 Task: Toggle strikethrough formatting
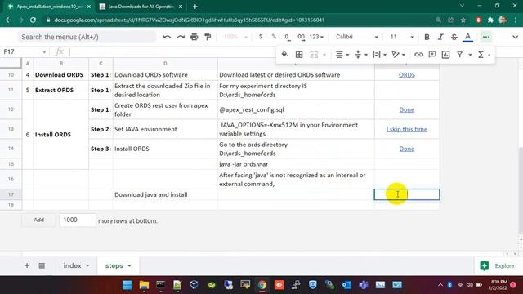454,37
